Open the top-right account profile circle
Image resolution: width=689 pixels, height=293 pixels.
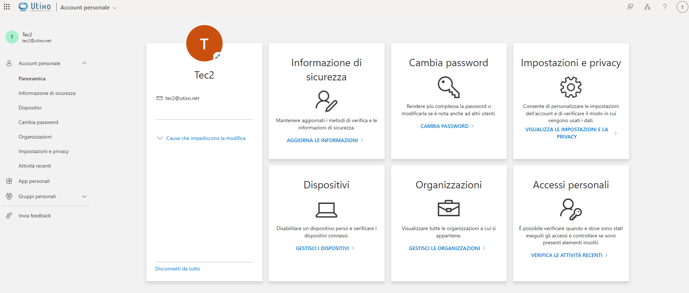(682, 7)
